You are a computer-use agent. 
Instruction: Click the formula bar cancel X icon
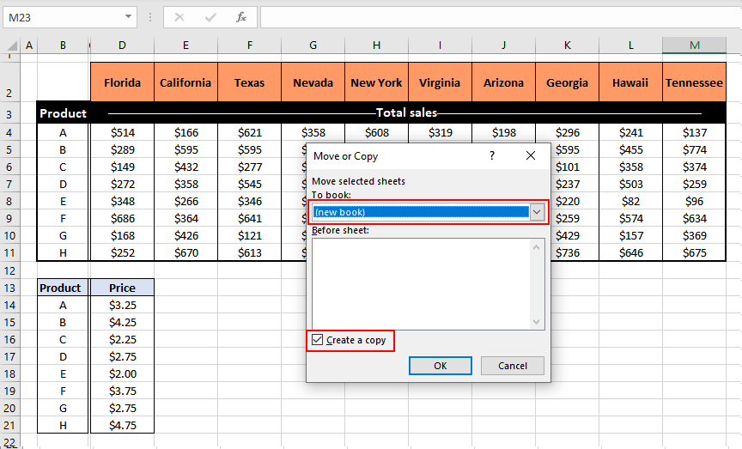(x=179, y=17)
